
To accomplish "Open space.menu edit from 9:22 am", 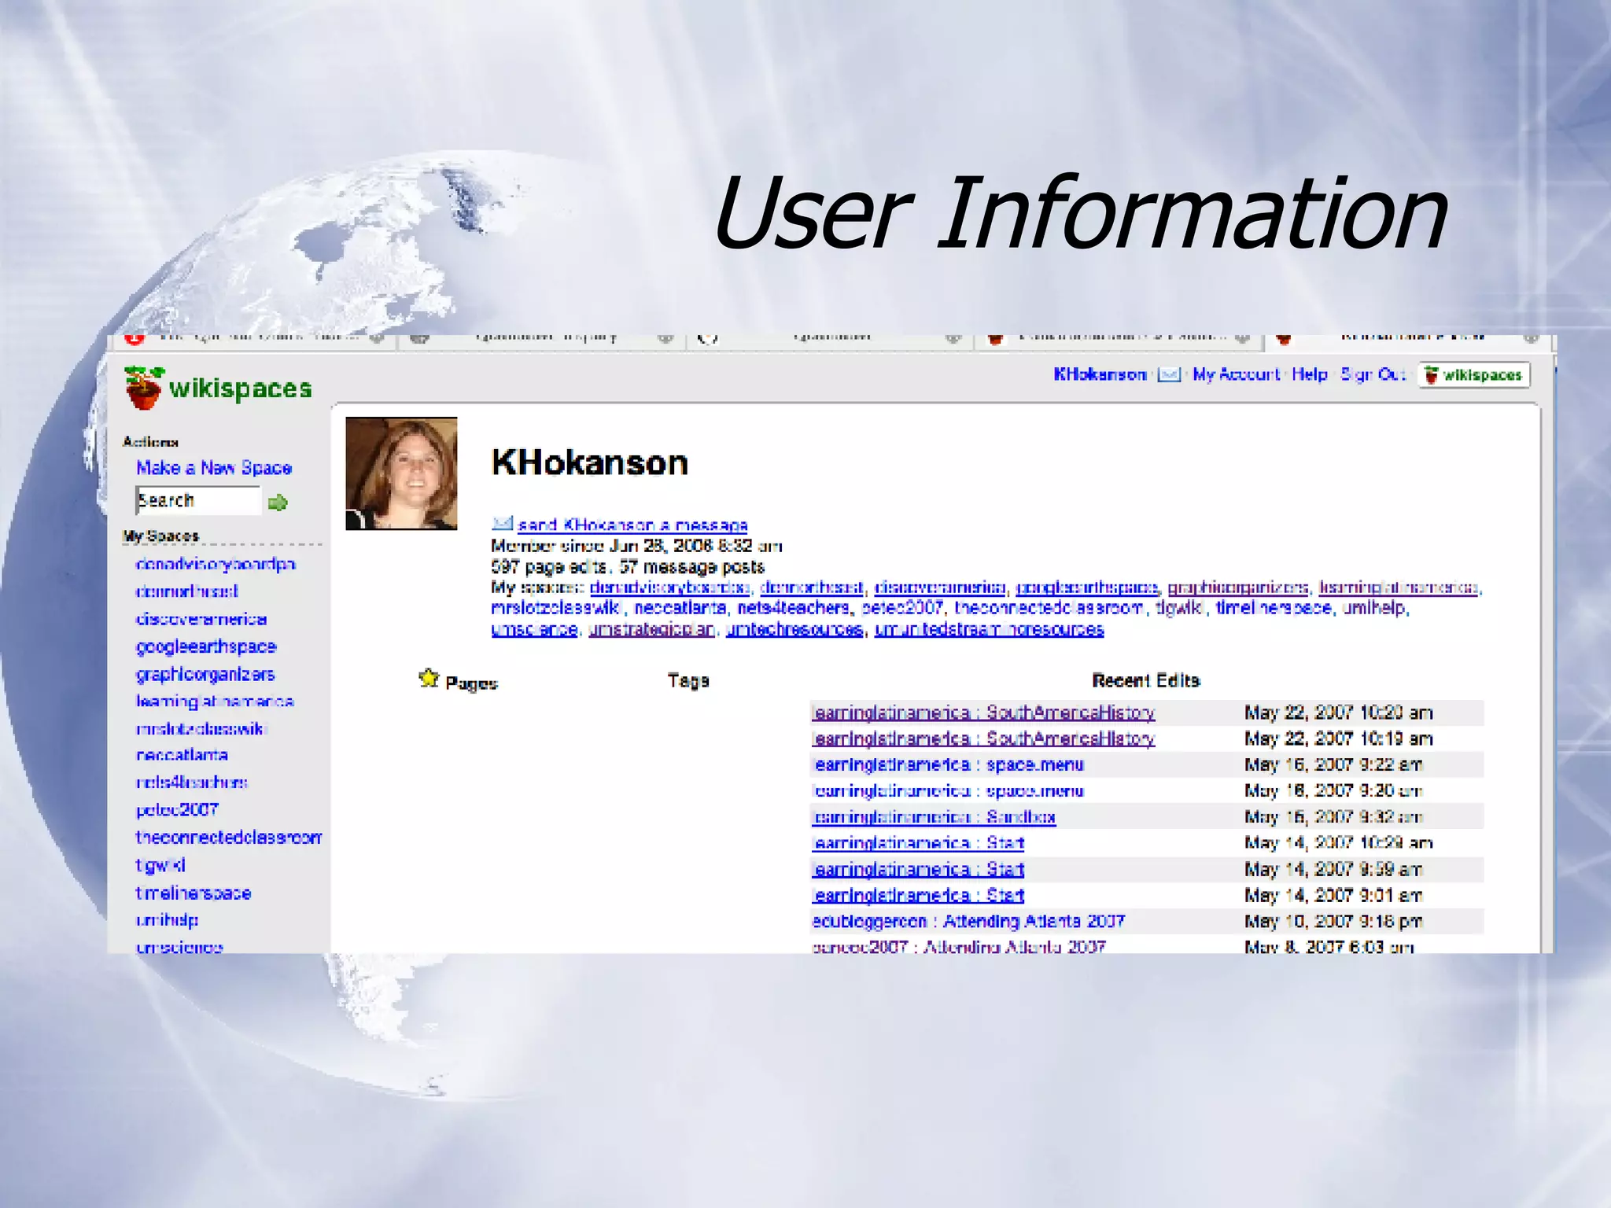I will pyautogui.click(x=948, y=764).
